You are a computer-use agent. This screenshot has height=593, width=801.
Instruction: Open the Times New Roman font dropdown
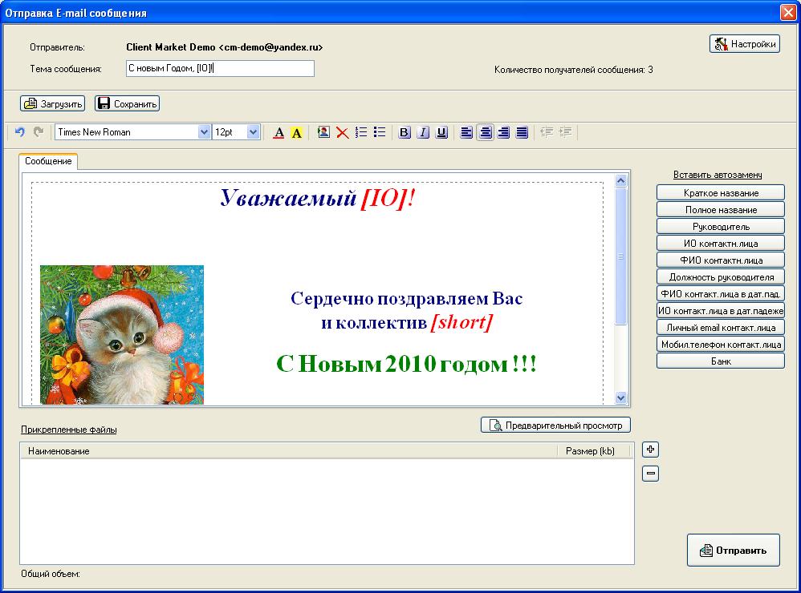(204, 132)
